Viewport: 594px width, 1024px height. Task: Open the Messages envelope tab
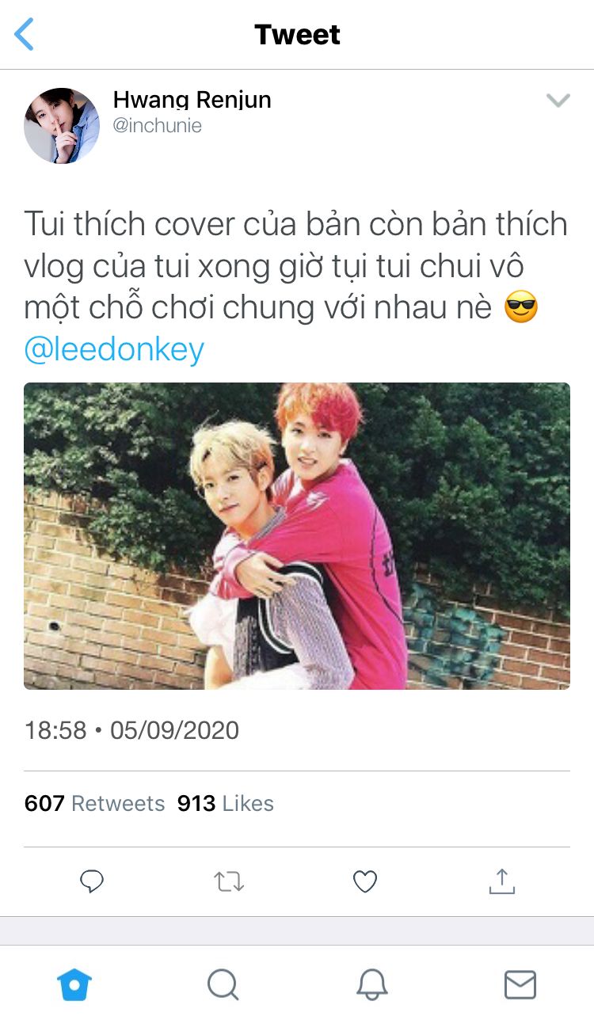pyautogui.click(x=520, y=985)
